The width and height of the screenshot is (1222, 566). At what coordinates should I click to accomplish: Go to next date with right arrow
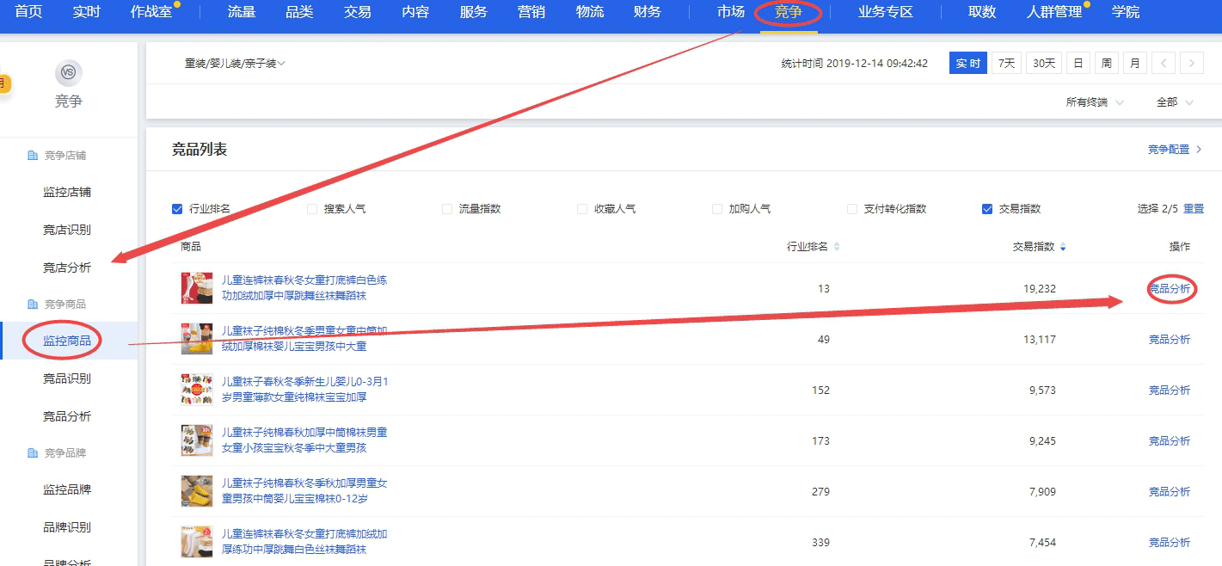1191,63
